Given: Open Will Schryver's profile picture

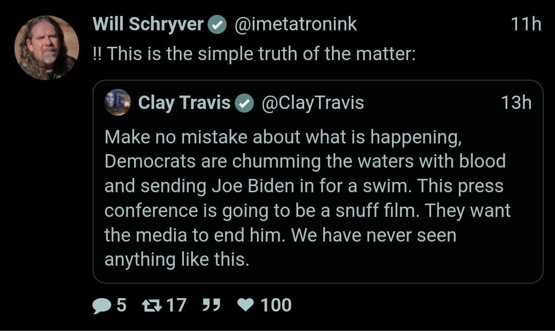Looking at the screenshot, I should coord(46,48).
